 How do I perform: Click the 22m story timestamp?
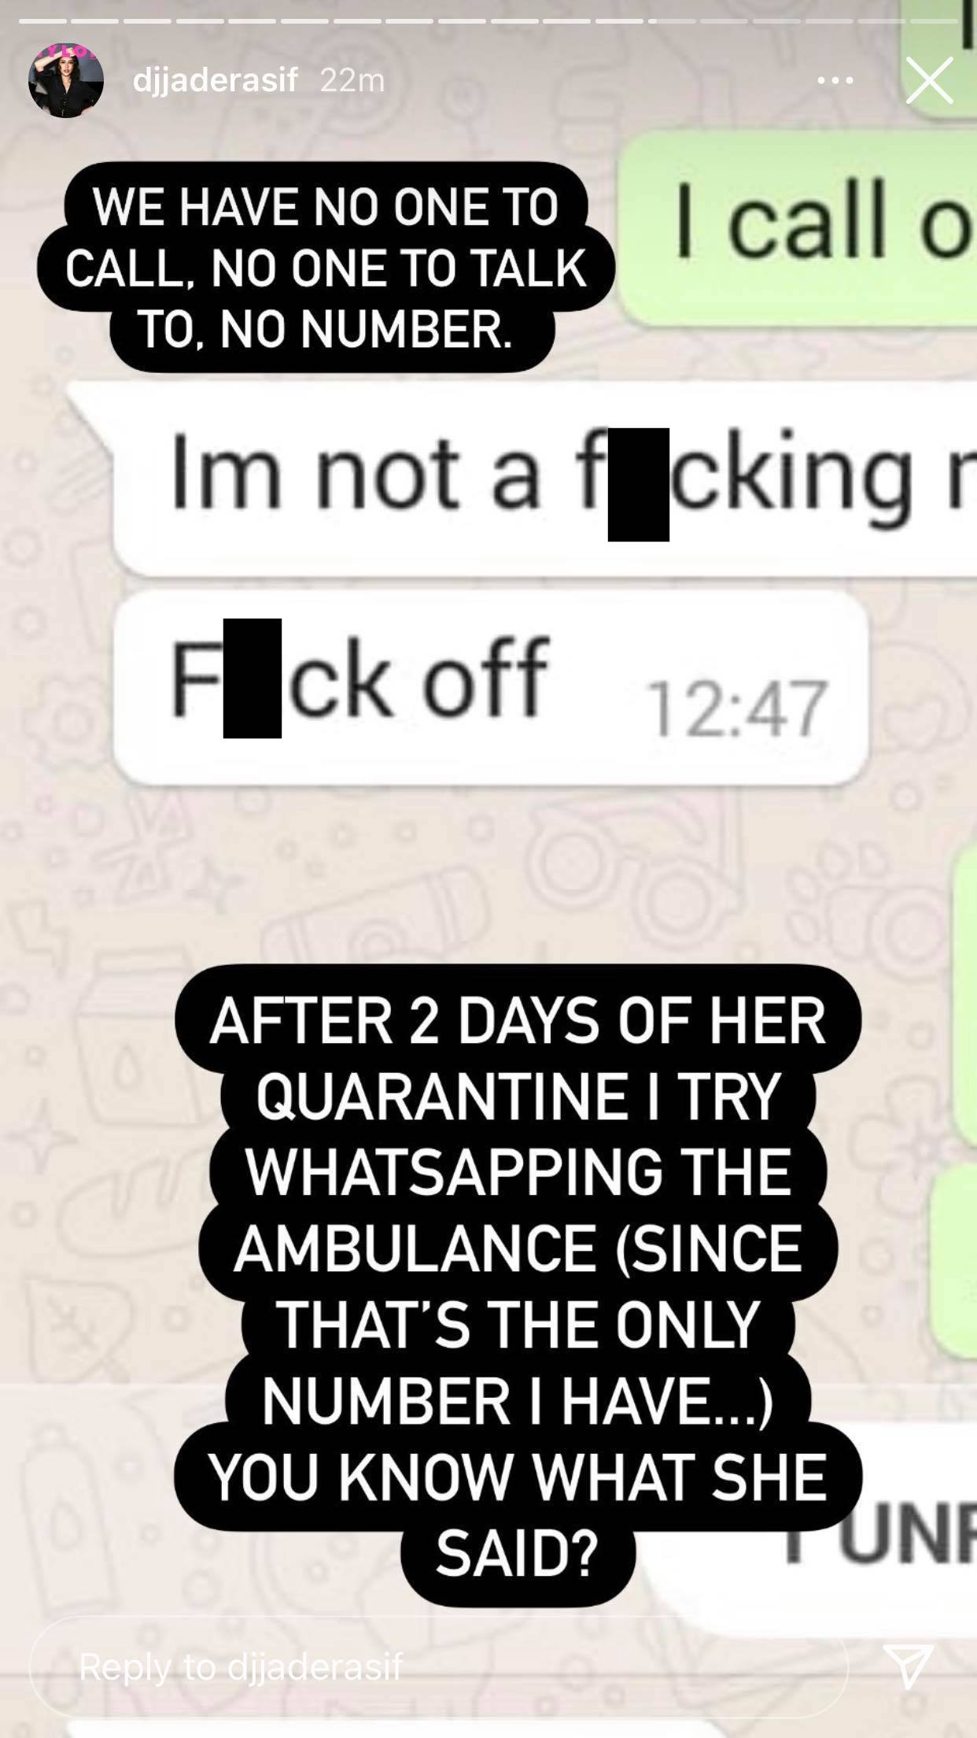(x=352, y=80)
